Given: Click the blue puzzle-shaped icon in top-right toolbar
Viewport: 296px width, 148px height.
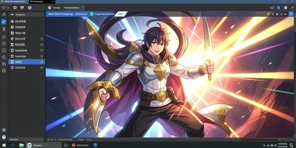Looking at the screenshot, I should (279, 8).
